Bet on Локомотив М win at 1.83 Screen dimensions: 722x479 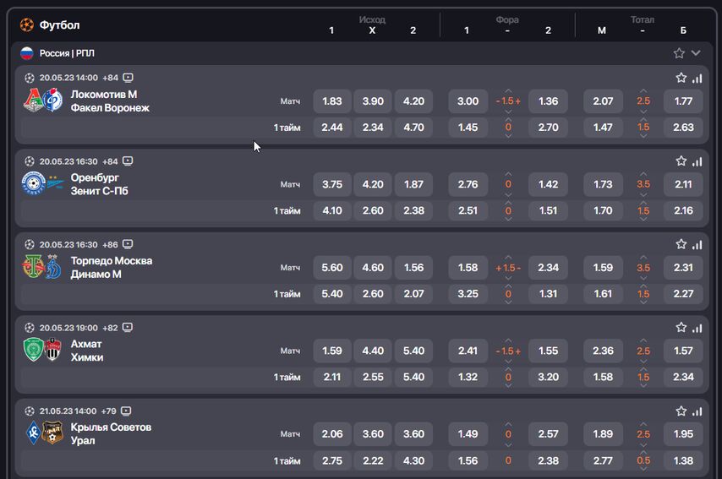pyautogui.click(x=332, y=101)
